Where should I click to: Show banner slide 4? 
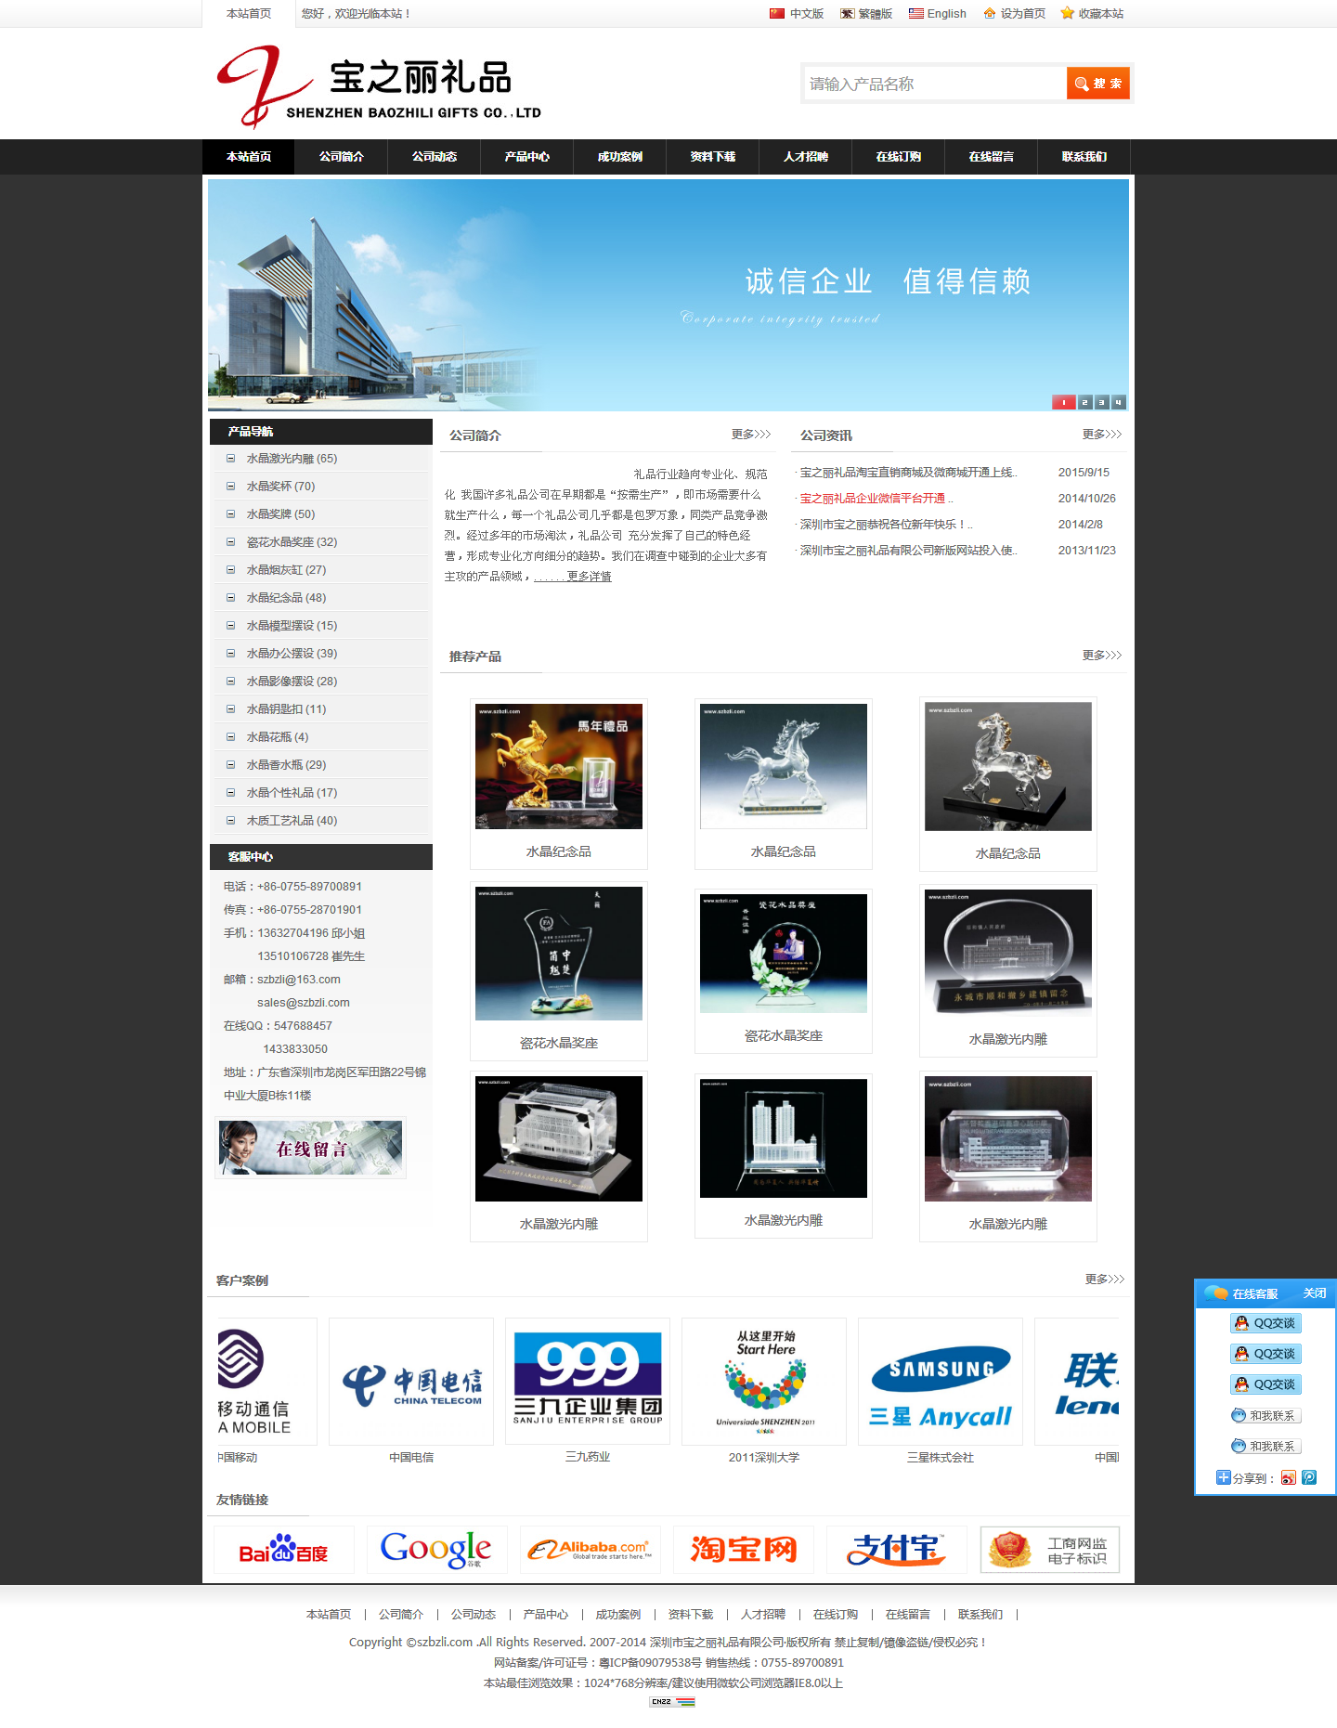pos(1118,402)
